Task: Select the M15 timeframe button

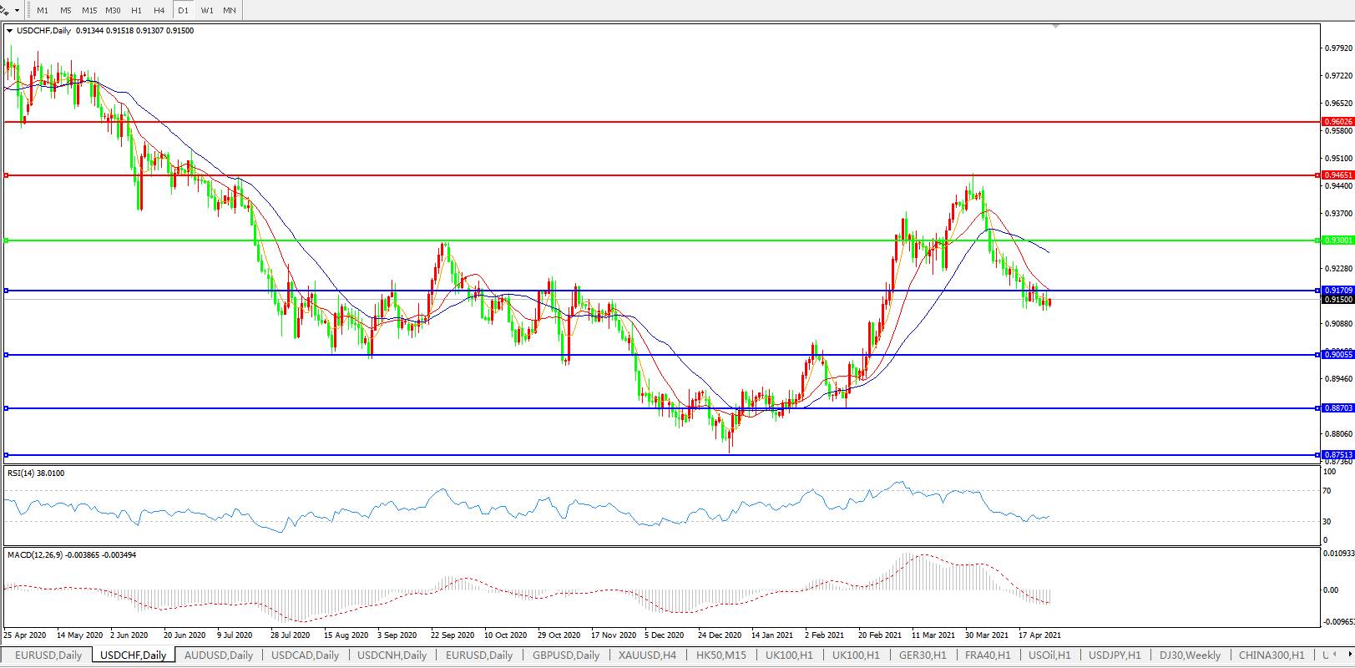Action: [x=88, y=11]
